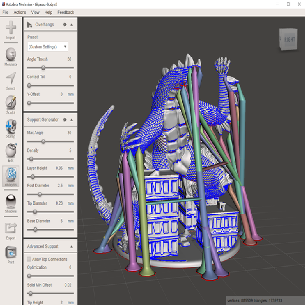
Task: Click the Max Angle slider handle
Action: click(x=43, y=141)
